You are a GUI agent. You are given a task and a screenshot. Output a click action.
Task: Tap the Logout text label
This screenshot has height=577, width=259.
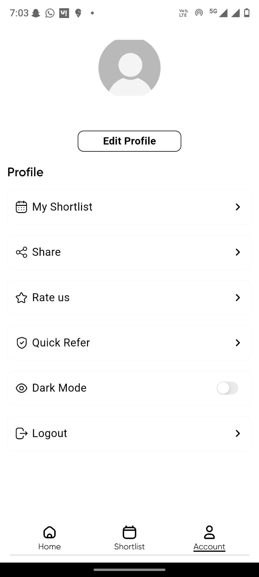pos(50,433)
